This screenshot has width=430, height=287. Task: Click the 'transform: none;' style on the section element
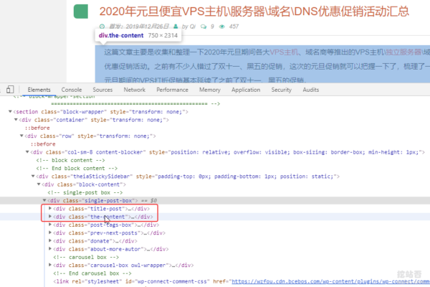click(157, 112)
